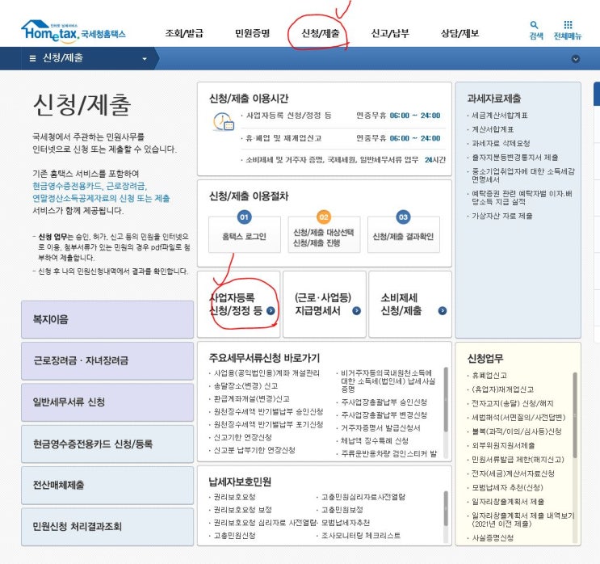This screenshot has height=564, width=600.
Task: Click step 01 홈택스 로그인 box
Action: tap(245, 234)
